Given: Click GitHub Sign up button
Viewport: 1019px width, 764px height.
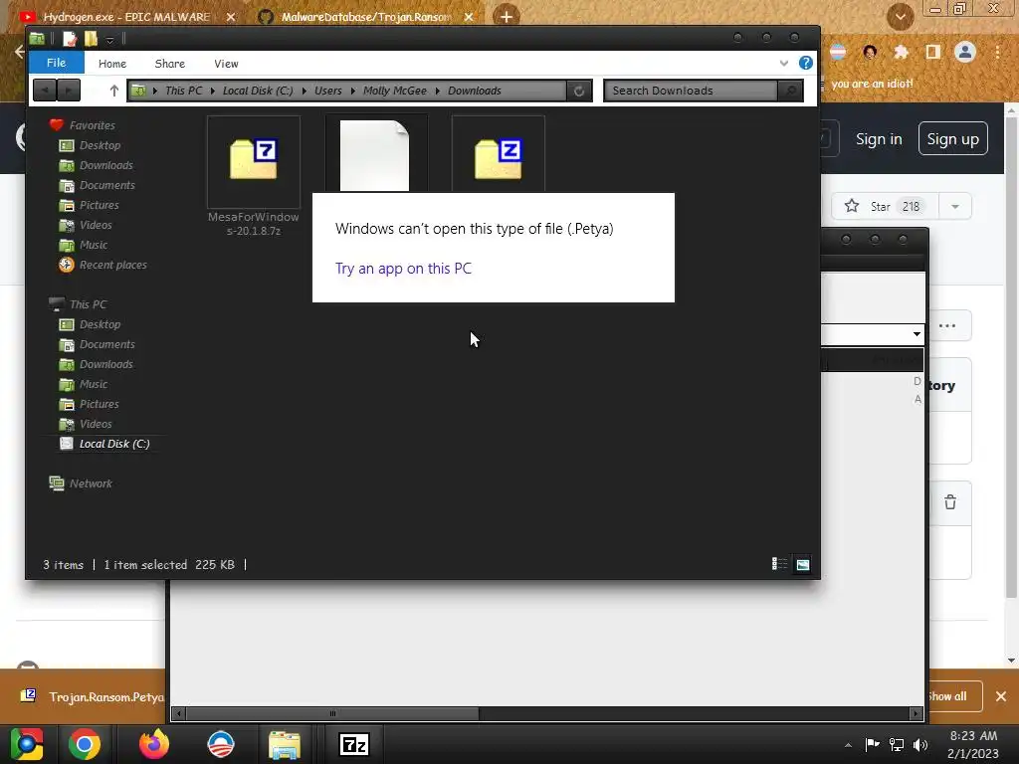Looking at the screenshot, I should (952, 139).
